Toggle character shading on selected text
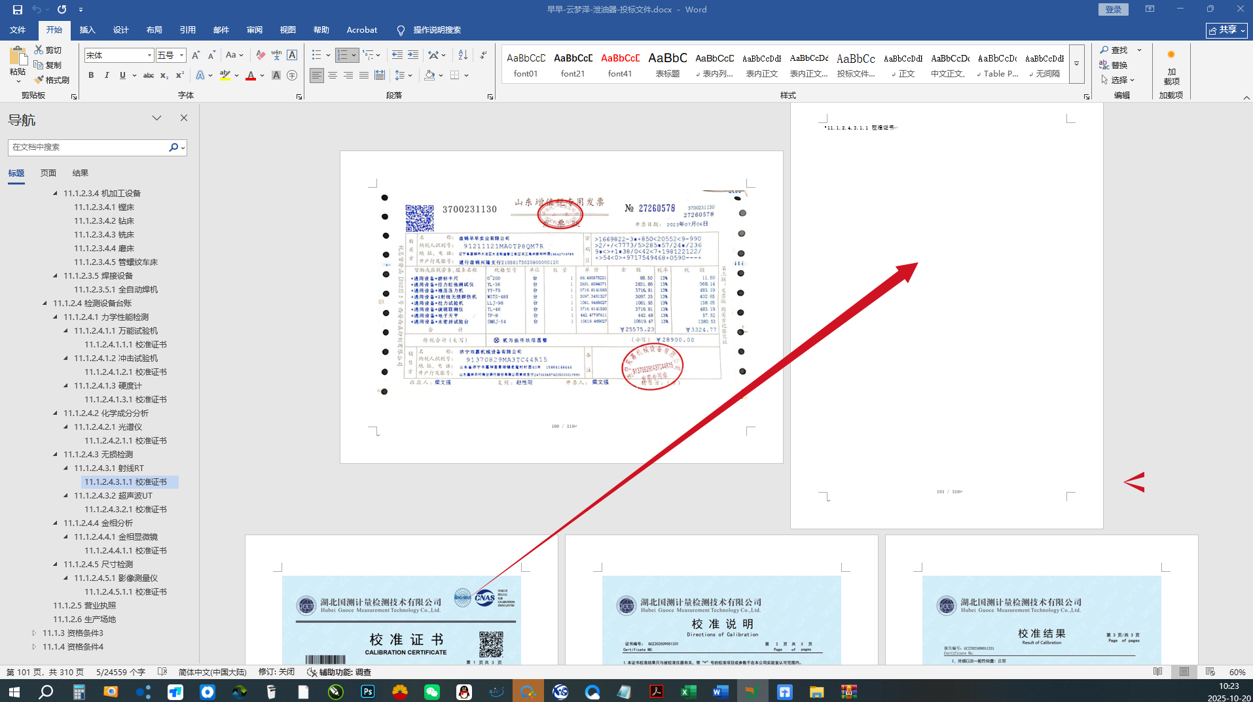The height and width of the screenshot is (702, 1253). point(276,75)
